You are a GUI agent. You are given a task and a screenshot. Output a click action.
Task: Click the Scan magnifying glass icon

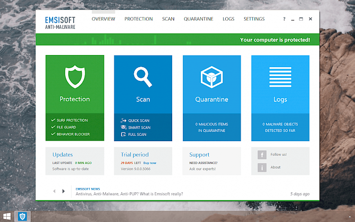(143, 76)
